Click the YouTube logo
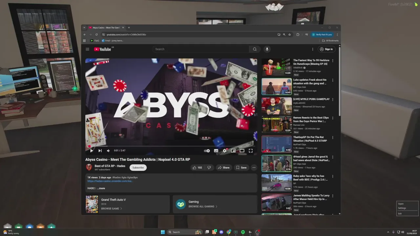Viewport: 420px width, 236px height. pyautogui.click(x=103, y=49)
